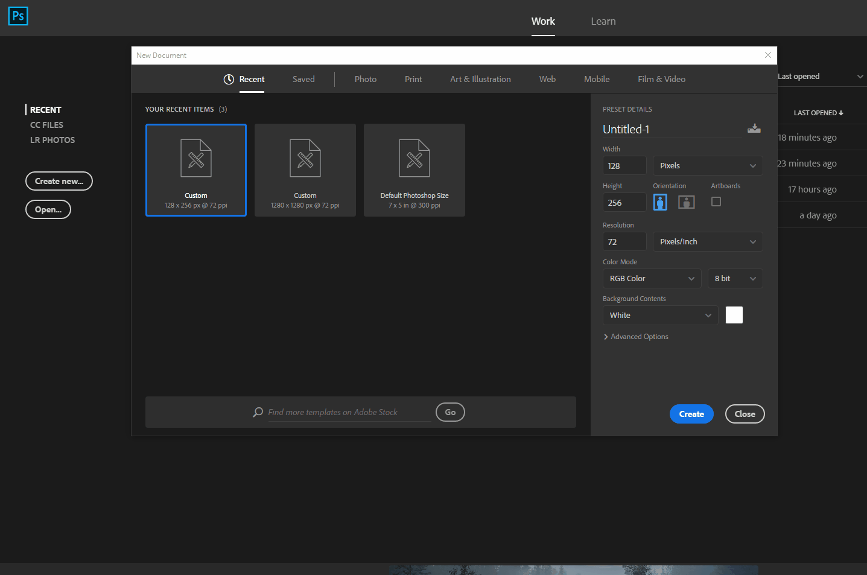
Task: Open the Width units Pixels dropdown
Action: (708, 165)
